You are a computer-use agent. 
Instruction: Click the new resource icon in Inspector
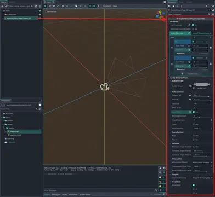tap(169, 6)
